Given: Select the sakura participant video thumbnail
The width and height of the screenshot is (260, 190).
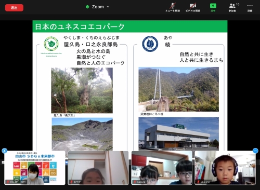Looking at the screenshot, I should (162, 168).
